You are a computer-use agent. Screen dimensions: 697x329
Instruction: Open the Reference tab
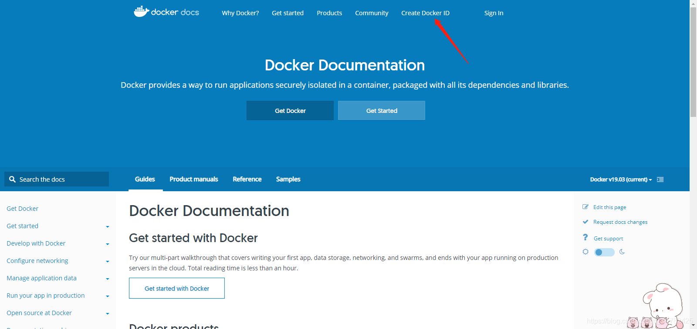(247, 179)
